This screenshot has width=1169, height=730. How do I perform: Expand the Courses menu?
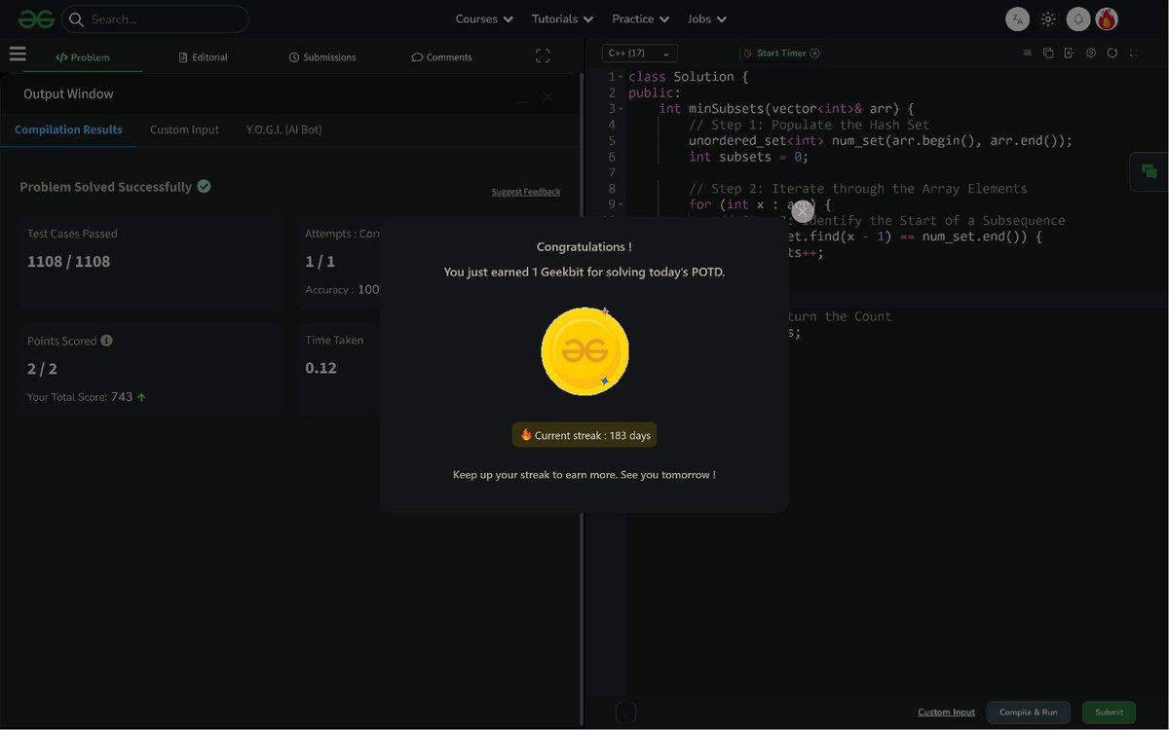click(484, 18)
